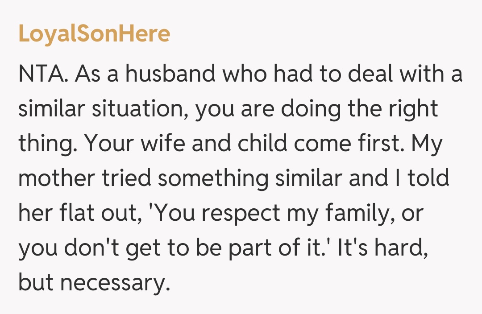Click the word 'but' starting last line
The height and width of the screenshot is (314, 482).
coord(35,283)
